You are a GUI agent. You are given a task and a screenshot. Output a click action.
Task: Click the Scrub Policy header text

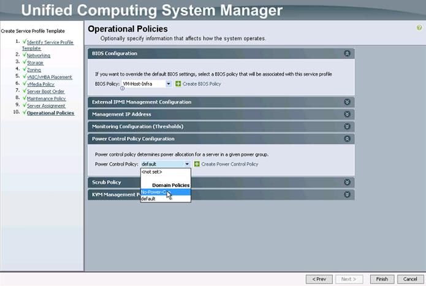(106, 183)
